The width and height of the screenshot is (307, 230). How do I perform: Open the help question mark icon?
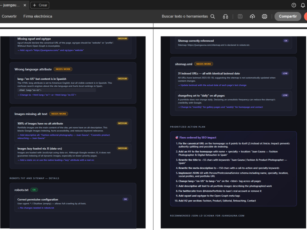tap(294, 5)
